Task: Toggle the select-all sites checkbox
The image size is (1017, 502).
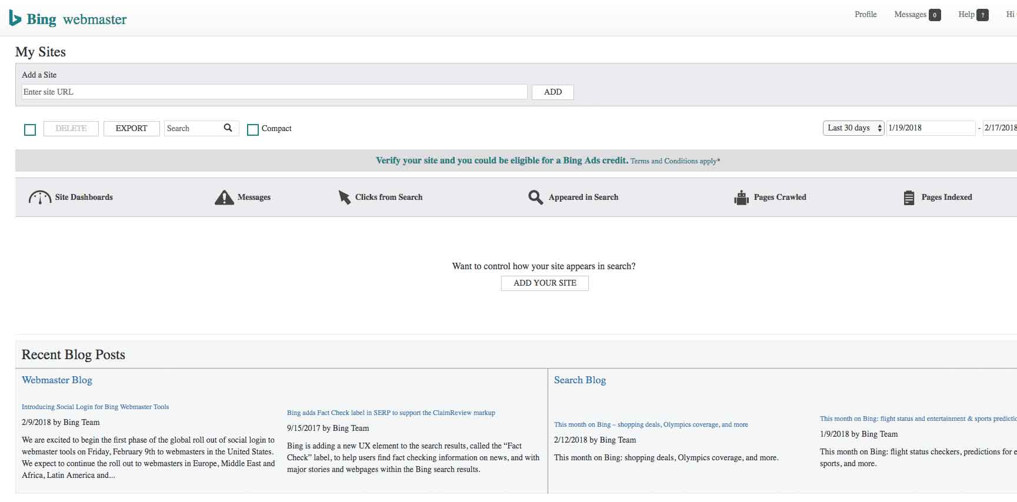Action: pos(30,130)
